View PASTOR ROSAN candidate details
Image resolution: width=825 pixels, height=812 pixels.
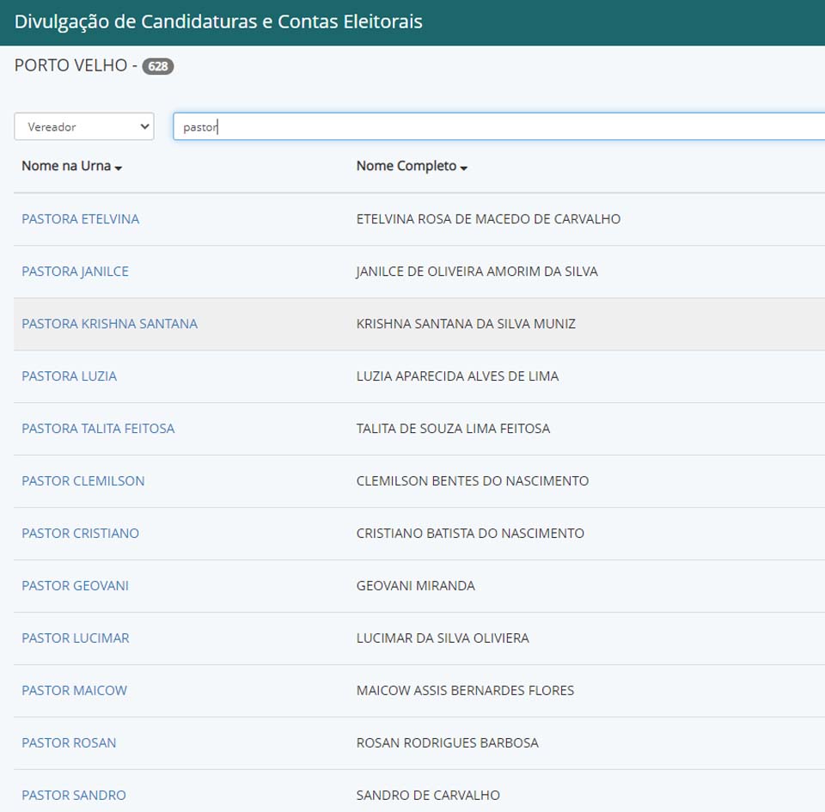coord(69,743)
